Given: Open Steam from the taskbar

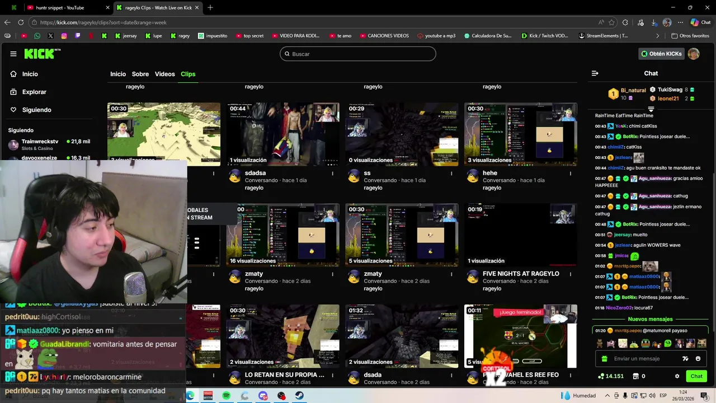Looking at the screenshot, I should (300, 396).
